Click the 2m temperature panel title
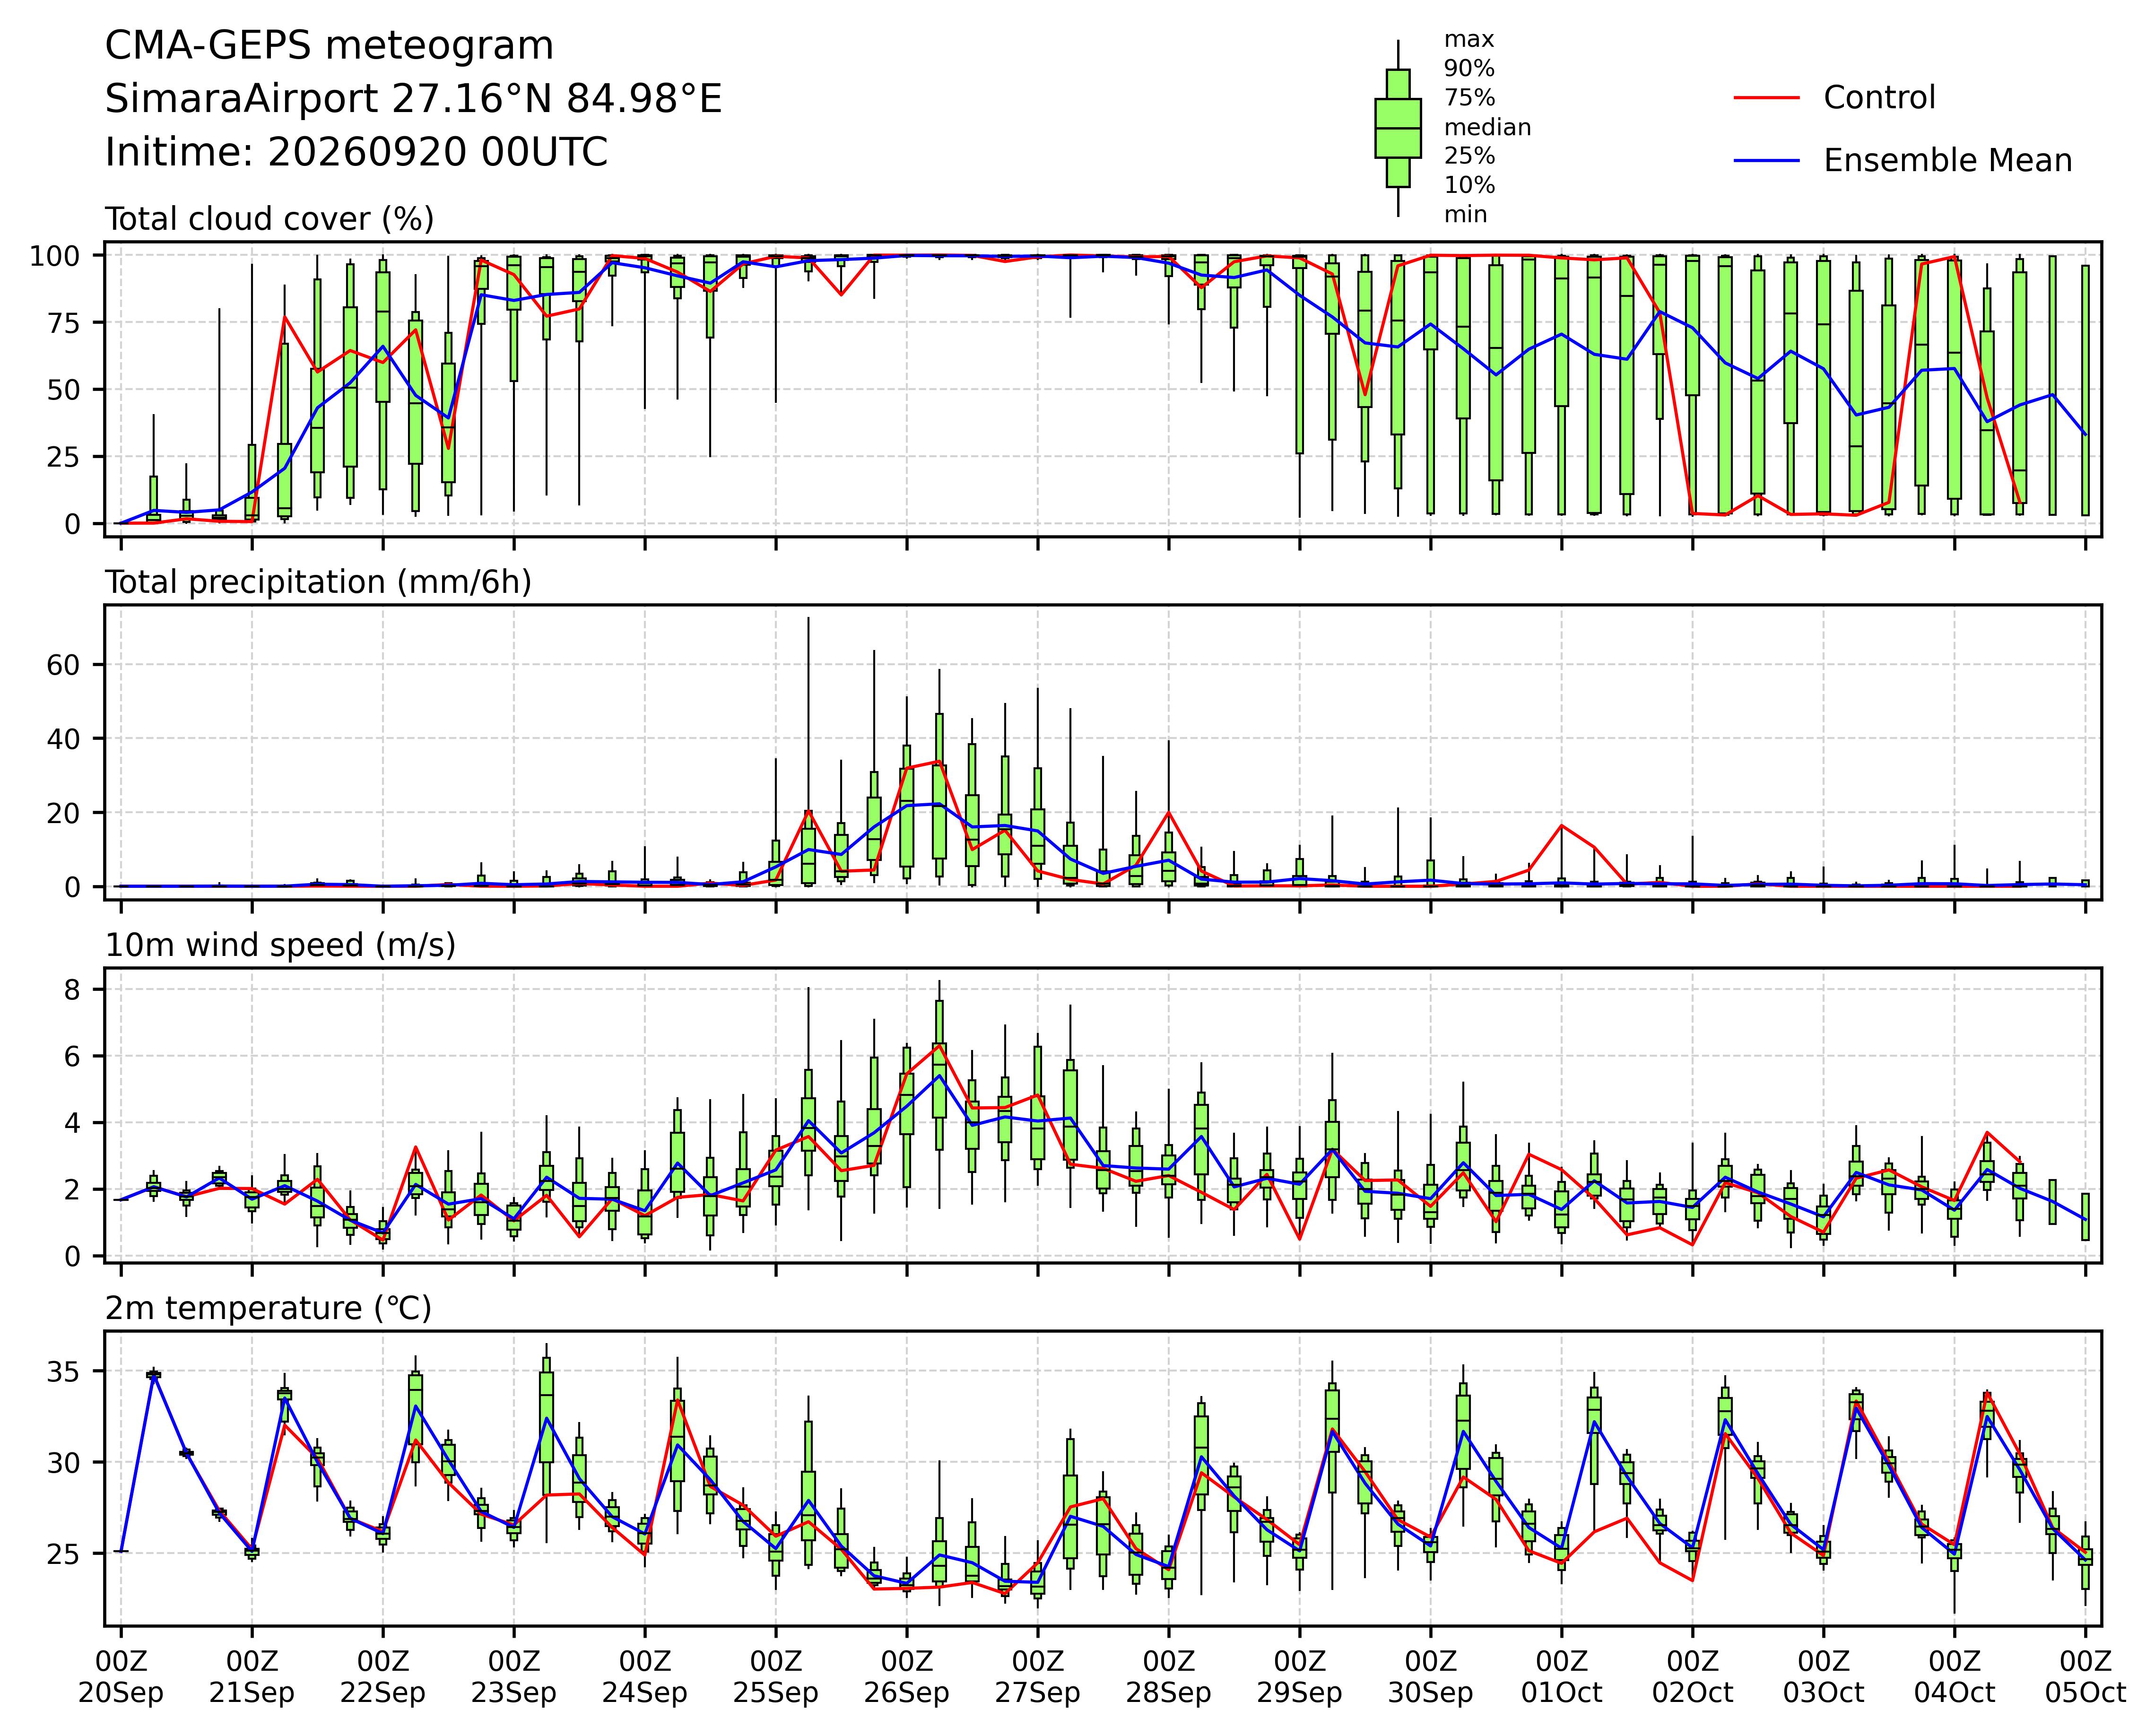The image size is (2155, 1736). pos(268,1308)
